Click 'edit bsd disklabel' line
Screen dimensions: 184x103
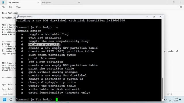coord(45,38)
